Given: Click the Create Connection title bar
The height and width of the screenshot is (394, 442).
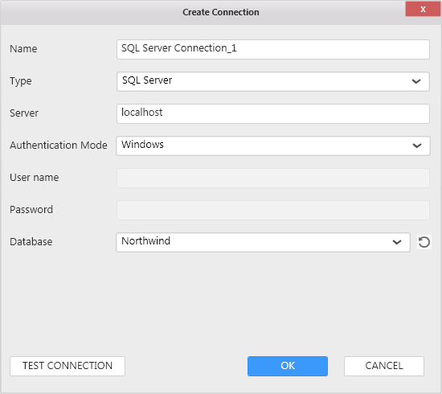Looking at the screenshot, I should coord(221,12).
